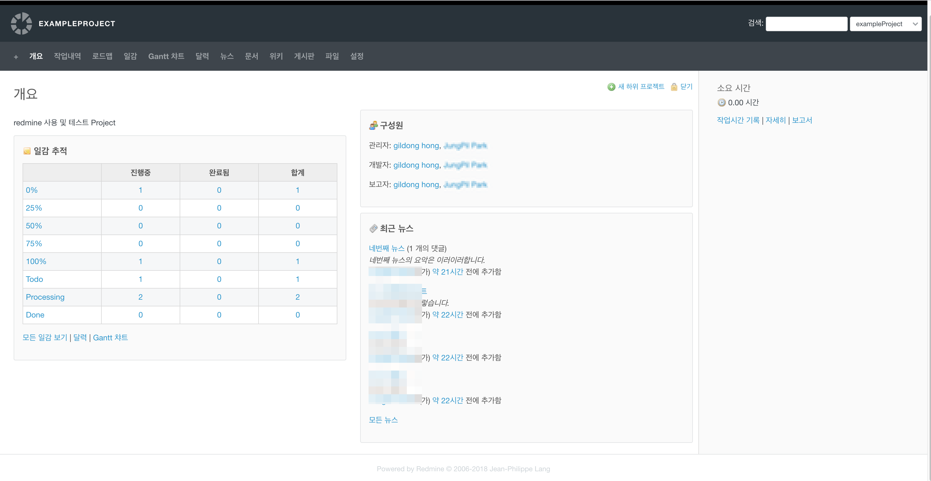The width and height of the screenshot is (931, 481).
Task: Click the ExampleProject circular logo icon
Action: pyautogui.click(x=21, y=23)
